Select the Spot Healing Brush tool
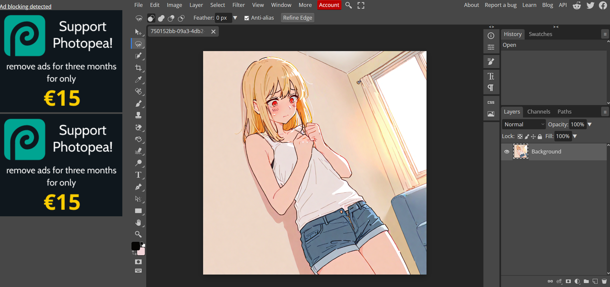This screenshot has width=610, height=287. coord(138,92)
